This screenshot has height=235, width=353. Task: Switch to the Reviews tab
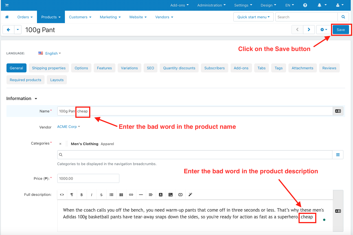[x=329, y=68]
